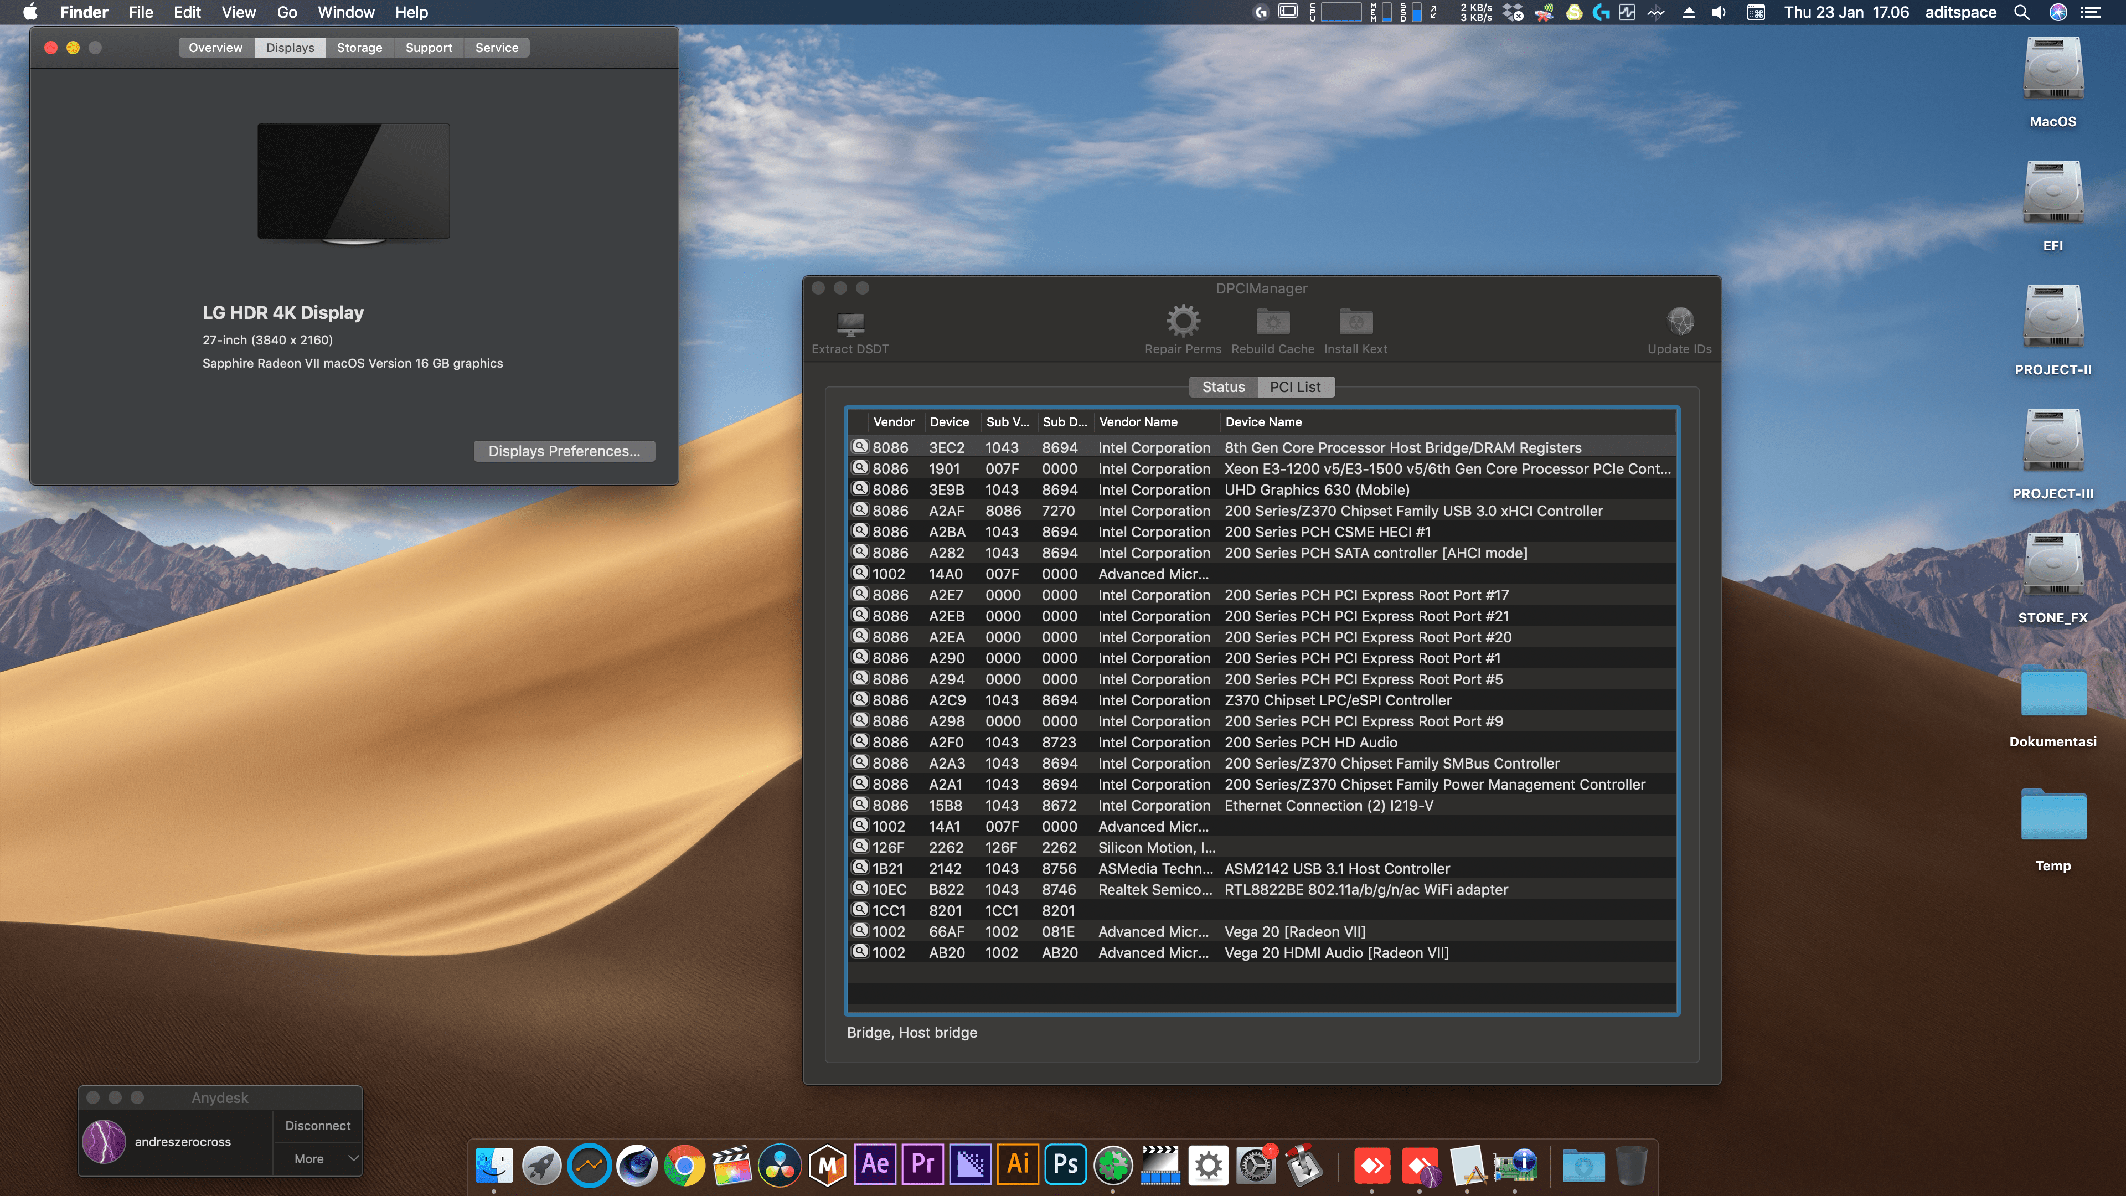Viewport: 2126px width, 1196px height.
Task: Open Mocha hexagon app in Dock
Action: point(828,1166)
